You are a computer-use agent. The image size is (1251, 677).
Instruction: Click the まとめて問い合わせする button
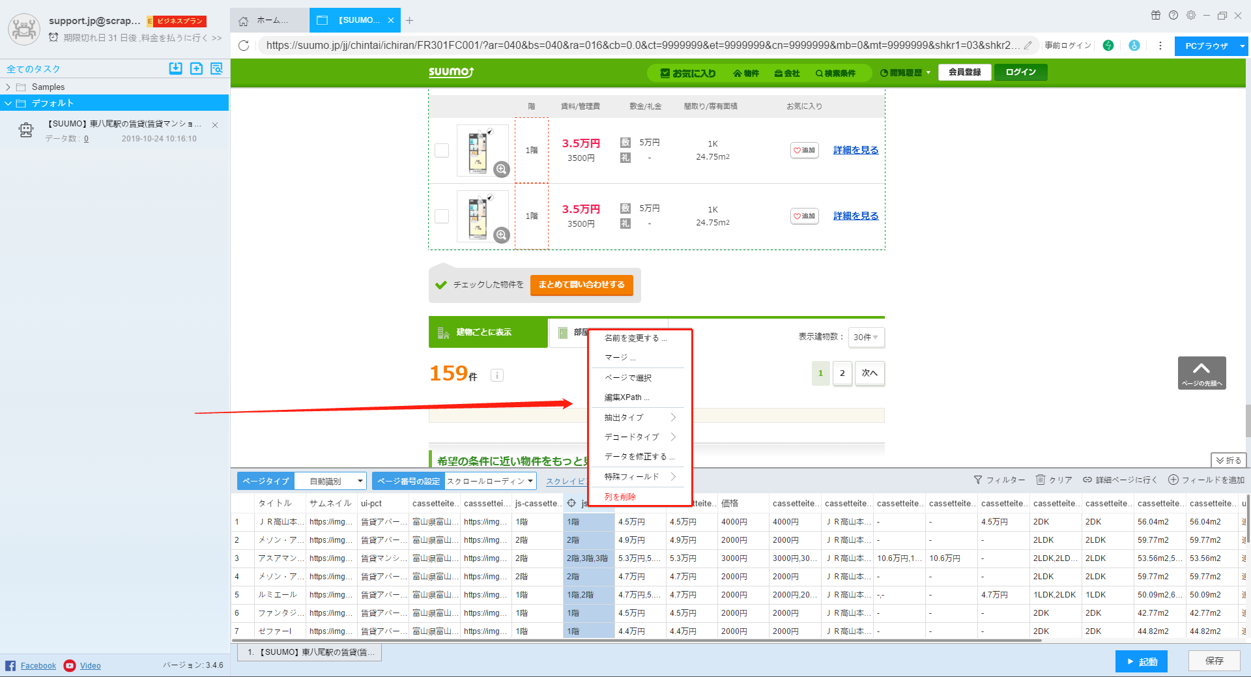(x=581, y=285)
